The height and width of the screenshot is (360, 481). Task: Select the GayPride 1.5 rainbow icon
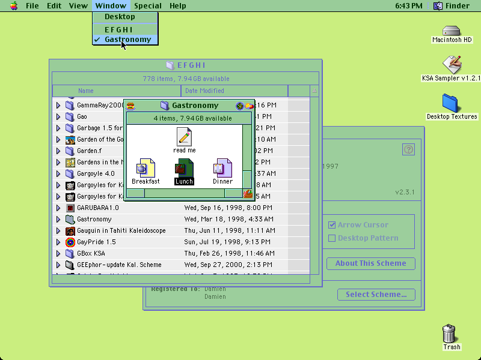70,242
